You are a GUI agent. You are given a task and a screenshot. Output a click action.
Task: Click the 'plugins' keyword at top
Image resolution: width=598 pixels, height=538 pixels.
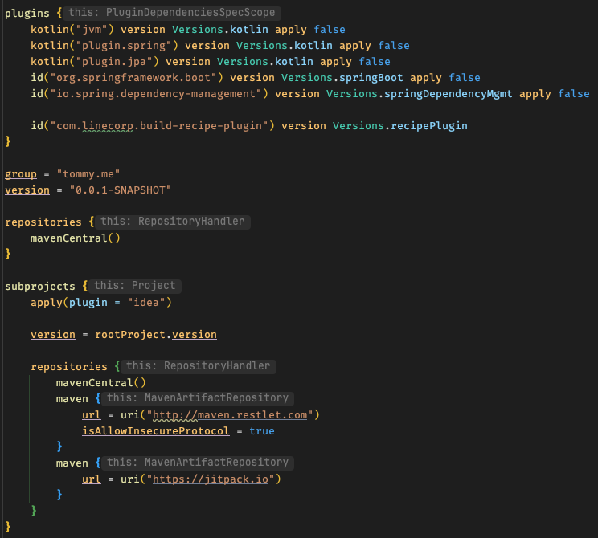click(27, 14)
